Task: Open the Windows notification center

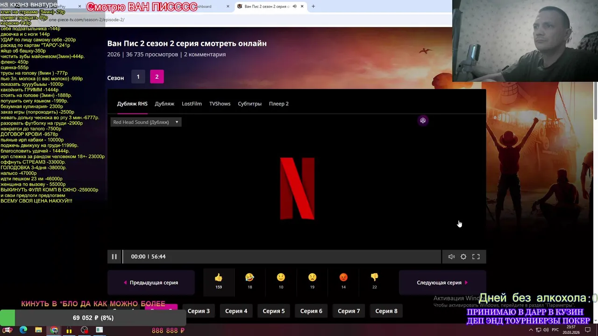Action: pyautogui.click(x=587, y=330)
